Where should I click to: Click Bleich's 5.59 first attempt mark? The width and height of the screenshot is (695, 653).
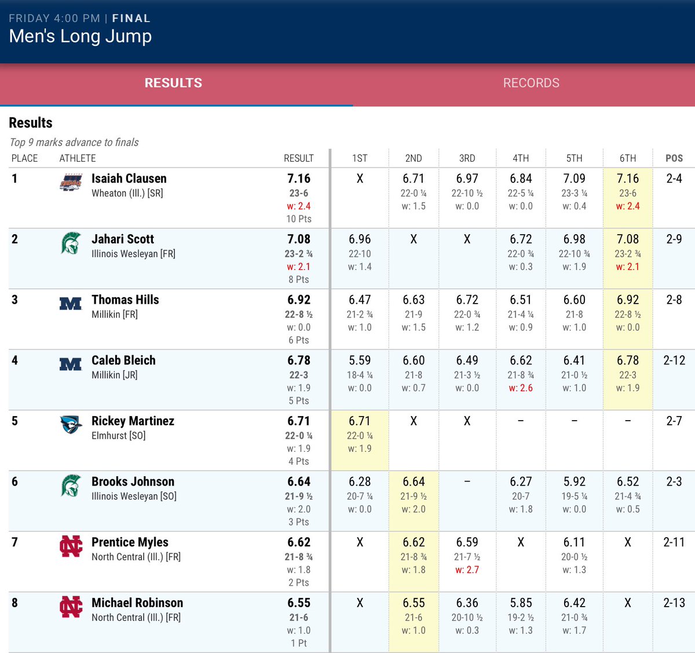[x=360, y=360]
